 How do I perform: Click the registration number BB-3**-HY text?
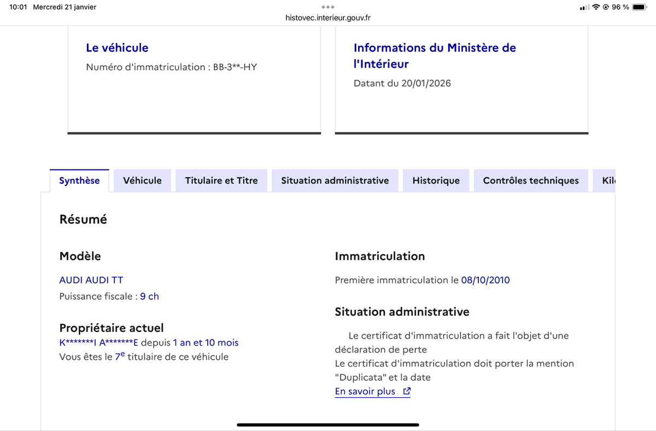point(235,67)
